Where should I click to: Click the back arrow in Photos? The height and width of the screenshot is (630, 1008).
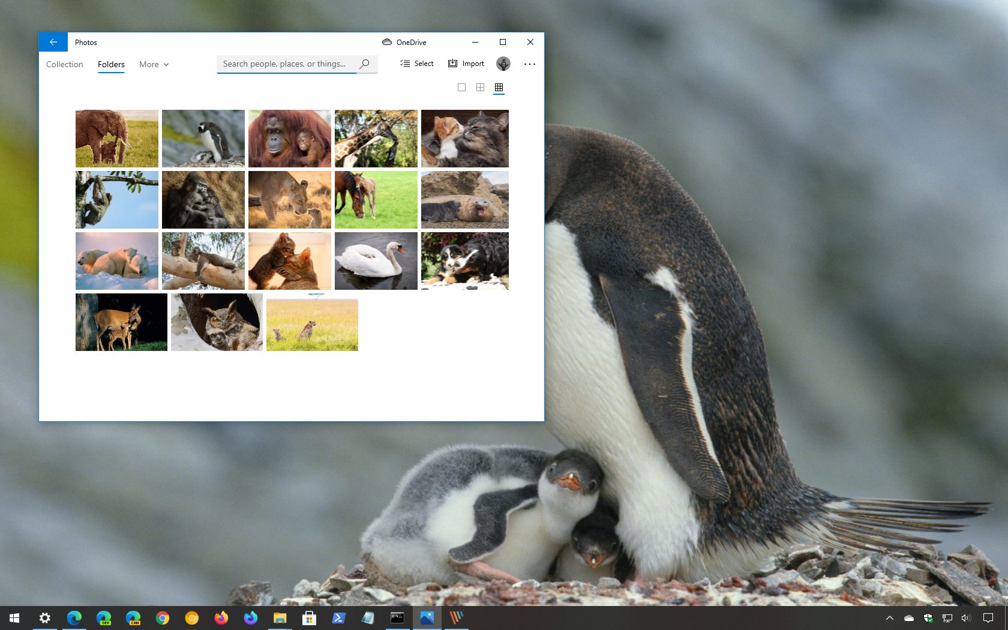pyautogui.click(x=53, y=42)
